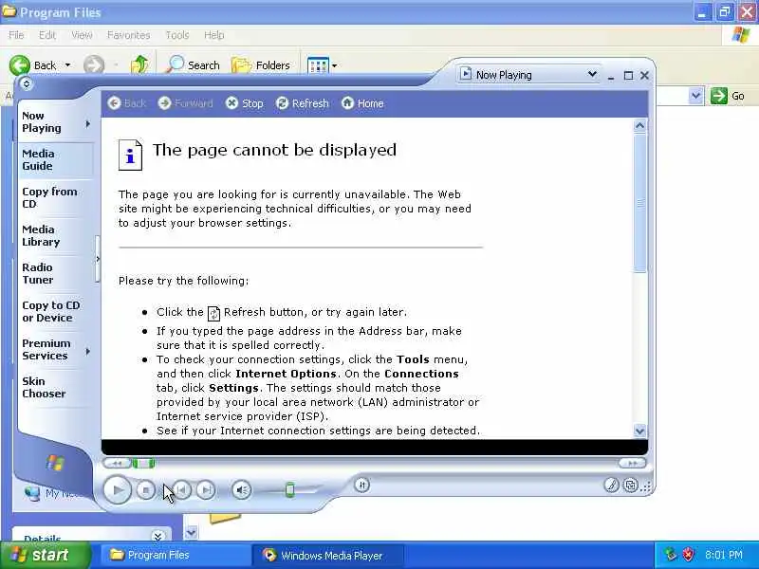Click Search in Explorer toolbar
This screenshot has width=759, height=569.
pos(193,64)
